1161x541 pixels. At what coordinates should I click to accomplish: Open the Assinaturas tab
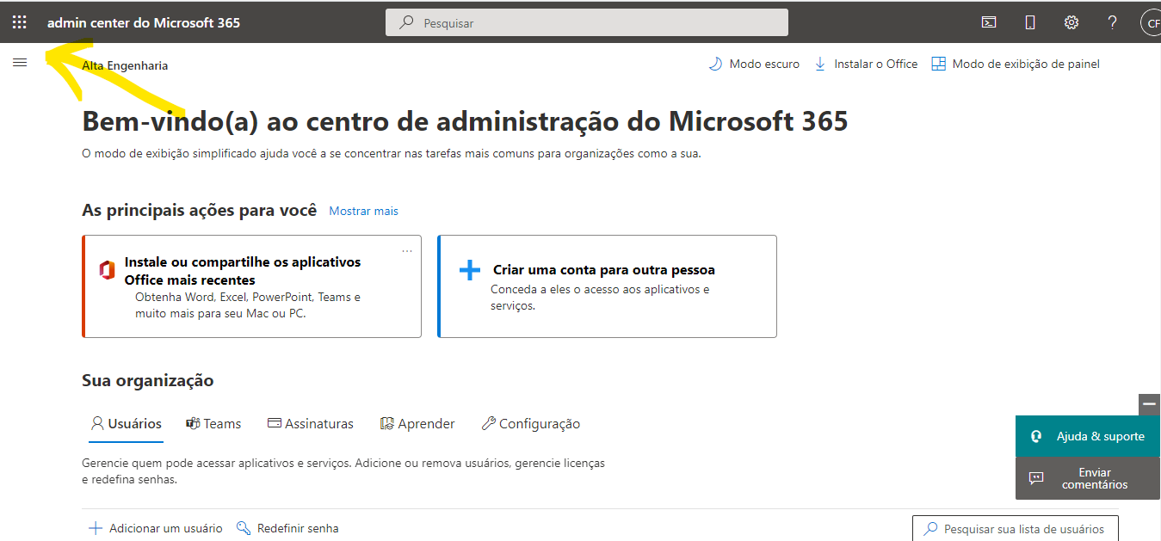[x=311, y=424]
